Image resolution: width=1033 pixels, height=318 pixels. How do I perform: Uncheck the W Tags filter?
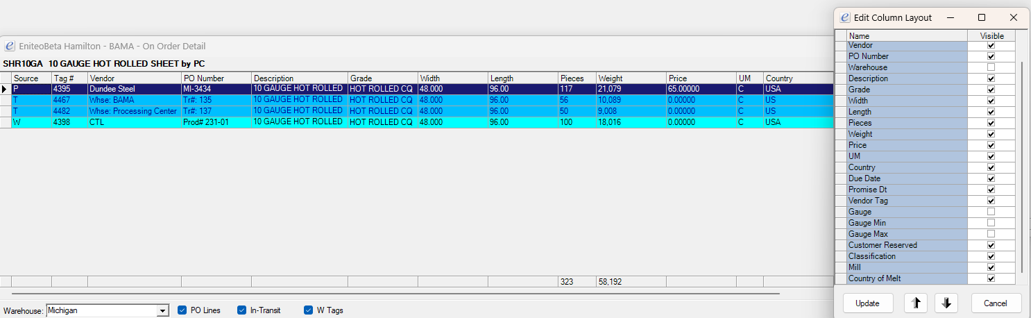click(x=309, y=310)
